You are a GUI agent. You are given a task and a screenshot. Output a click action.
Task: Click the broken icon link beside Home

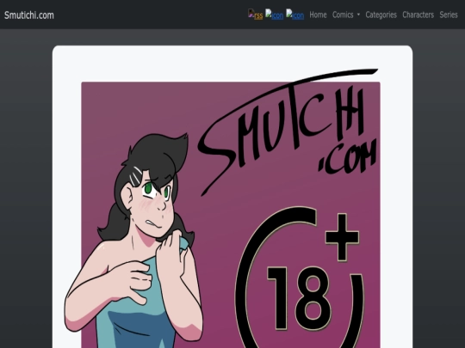pos(294,15)
